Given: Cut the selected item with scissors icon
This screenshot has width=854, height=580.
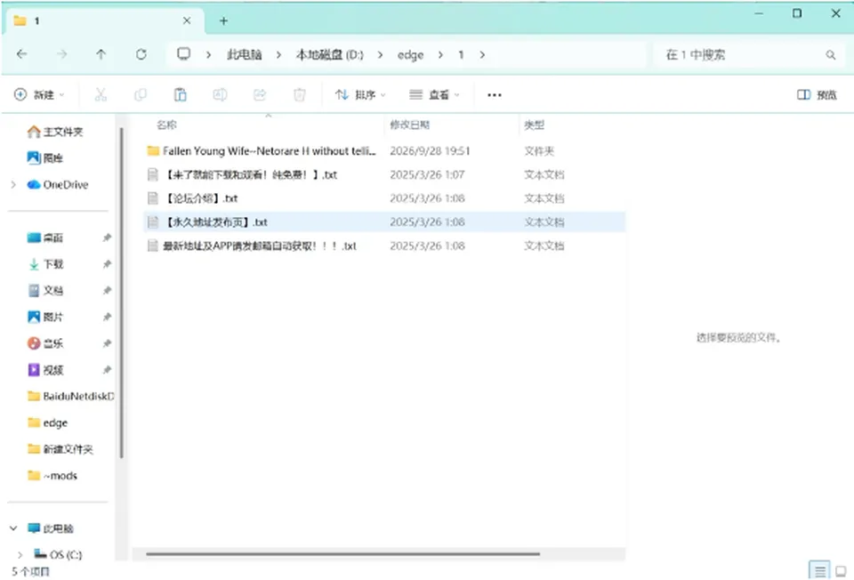Looking at the screenshot, I should click(x=101, y=95).
